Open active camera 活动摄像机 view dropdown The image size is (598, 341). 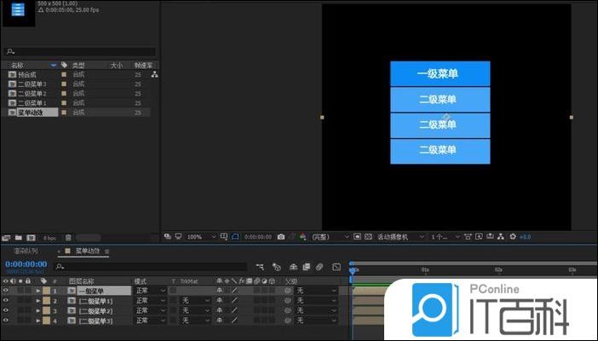point(400,237)
